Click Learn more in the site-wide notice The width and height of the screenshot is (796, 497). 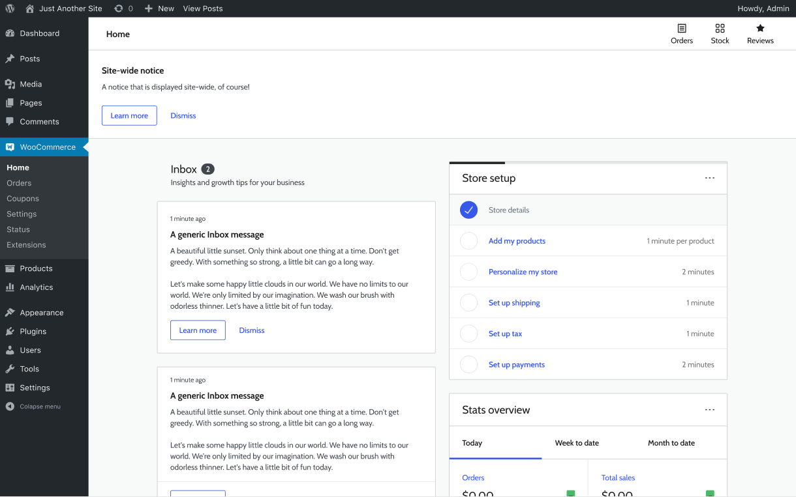129,115
